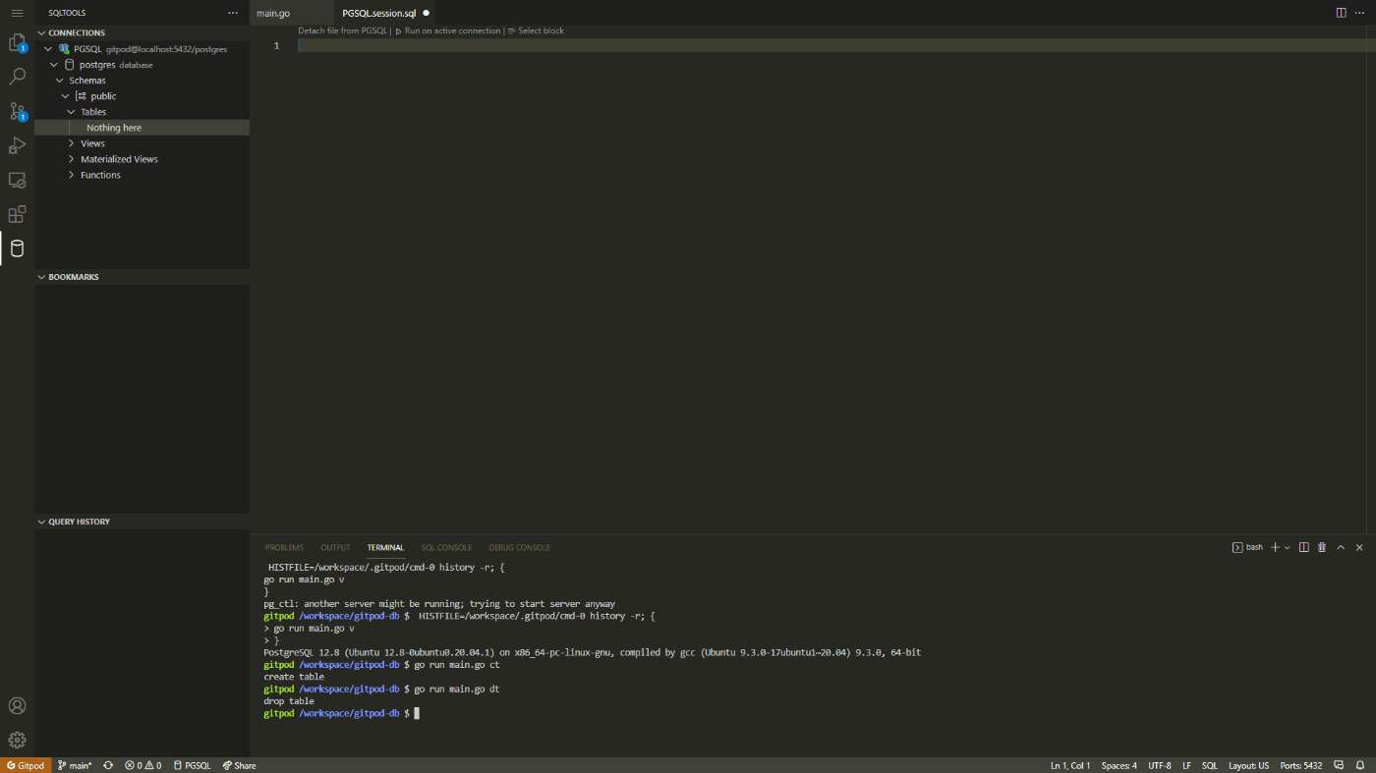Collapse the PGSQL connection node
Viewport: 1376px width, 773px height.
pos(48,48)
